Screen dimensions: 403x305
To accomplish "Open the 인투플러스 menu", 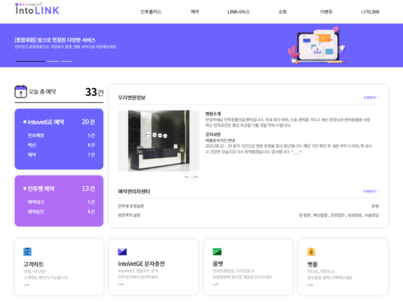I will click(x=151, y=12).
